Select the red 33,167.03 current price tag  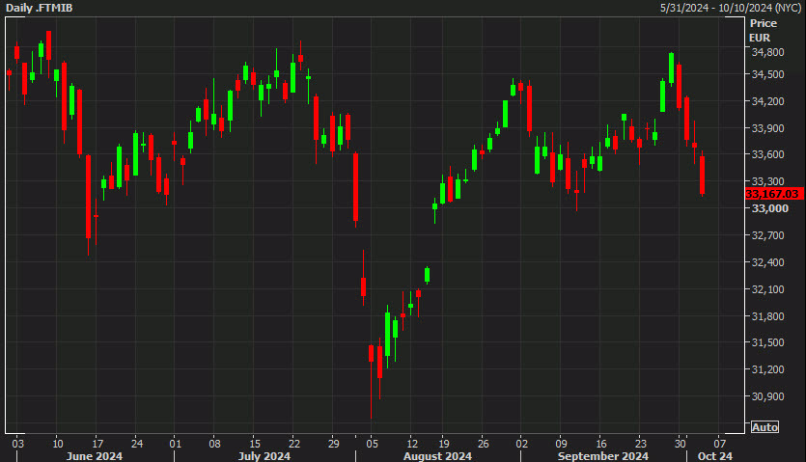[x=774, y=194]
